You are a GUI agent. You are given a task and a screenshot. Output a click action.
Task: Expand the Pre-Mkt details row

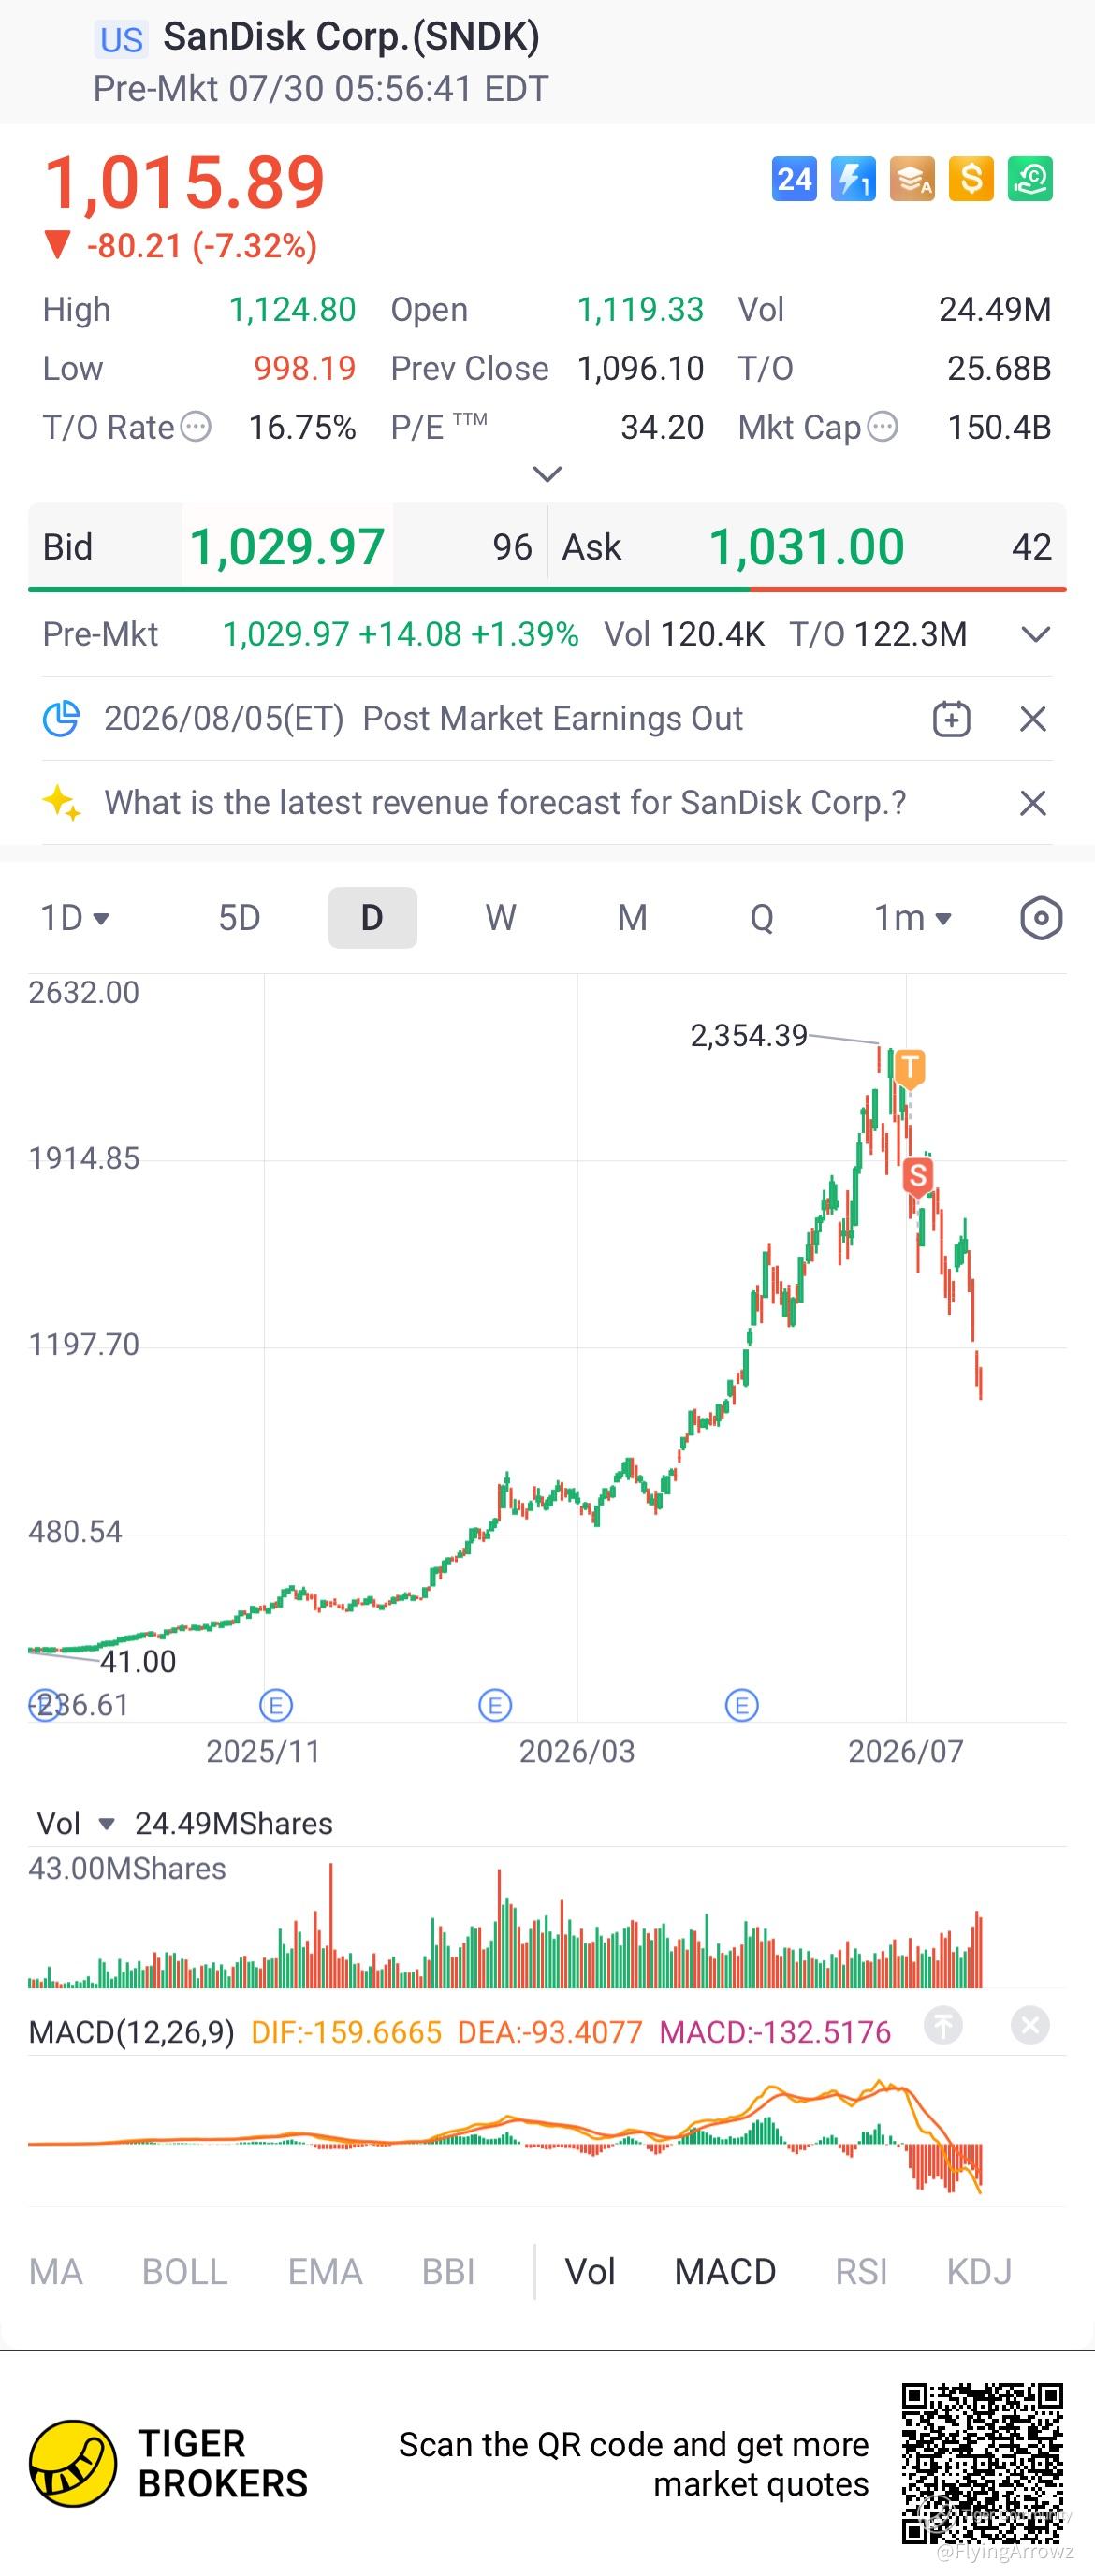(1036, 634)
